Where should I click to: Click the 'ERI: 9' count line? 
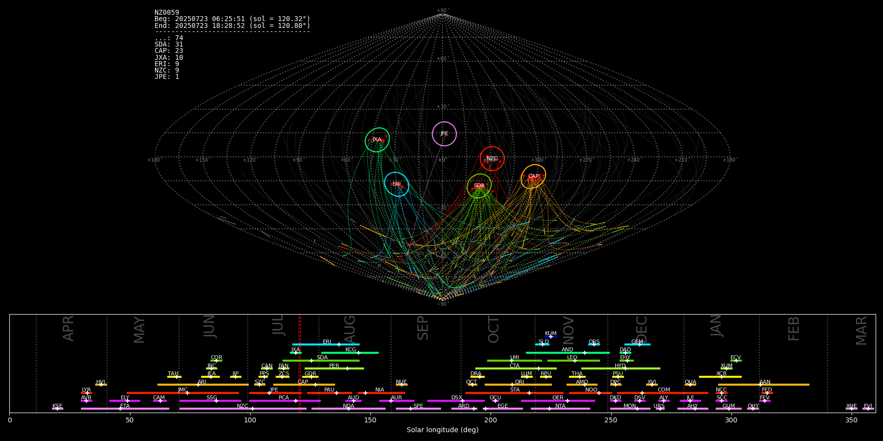(x=167, y=64)
